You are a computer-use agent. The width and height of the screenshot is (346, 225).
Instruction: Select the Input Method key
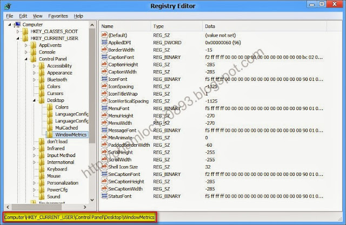[61, 155]
